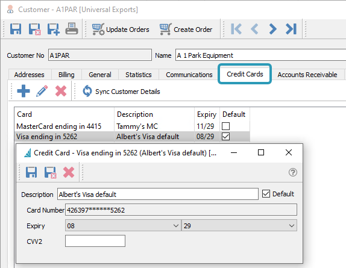The height and width of the screenshot is (268, 346).
Task: Click Save and Close icon in customer toolbar
Action: 34,29
